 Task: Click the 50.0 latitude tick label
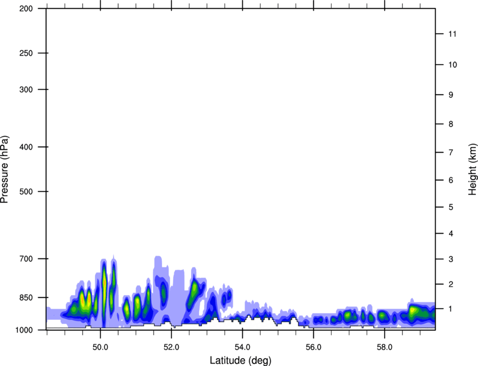click(100, 347)
